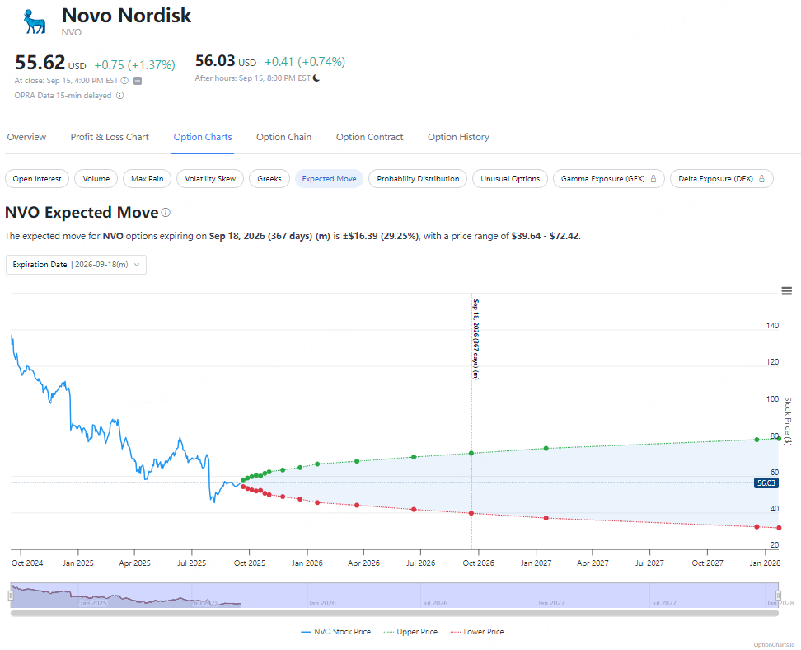Click the right range navigator handle
801x650 pixels.
(778, 596)
